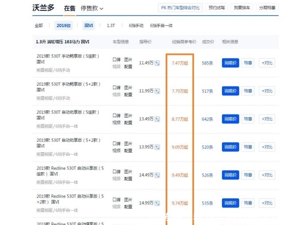The height and width of the screenshot is (225, 284).
Task: Add 13.99万 model to comparison with +对比
Action: pyautogui.click(x=267, y=147)
